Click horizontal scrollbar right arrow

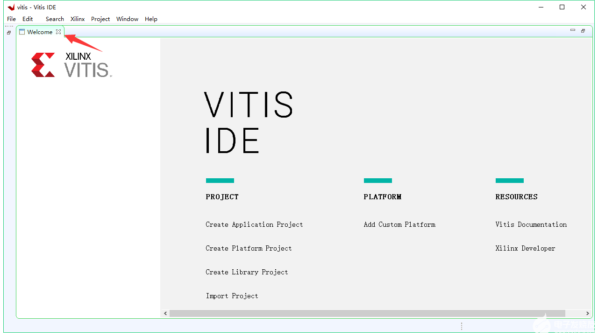point(588,314)
